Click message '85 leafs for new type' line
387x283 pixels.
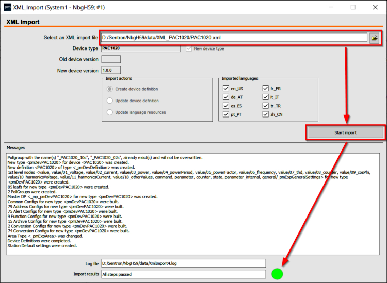tap(58, 187)
